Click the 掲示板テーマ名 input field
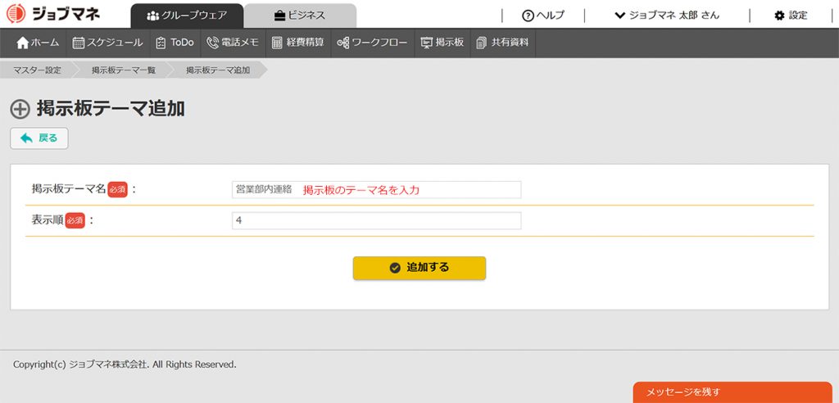Image resolution: width=839 pixels, height=403 pixels. [376, 190]
